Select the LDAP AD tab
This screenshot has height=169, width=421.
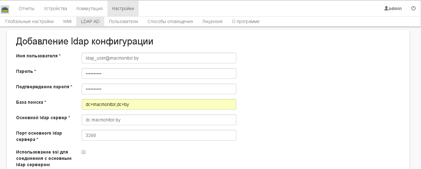click(90, 21)
